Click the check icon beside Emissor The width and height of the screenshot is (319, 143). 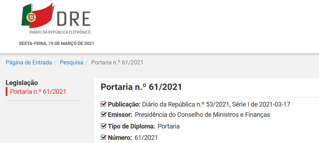104,114
